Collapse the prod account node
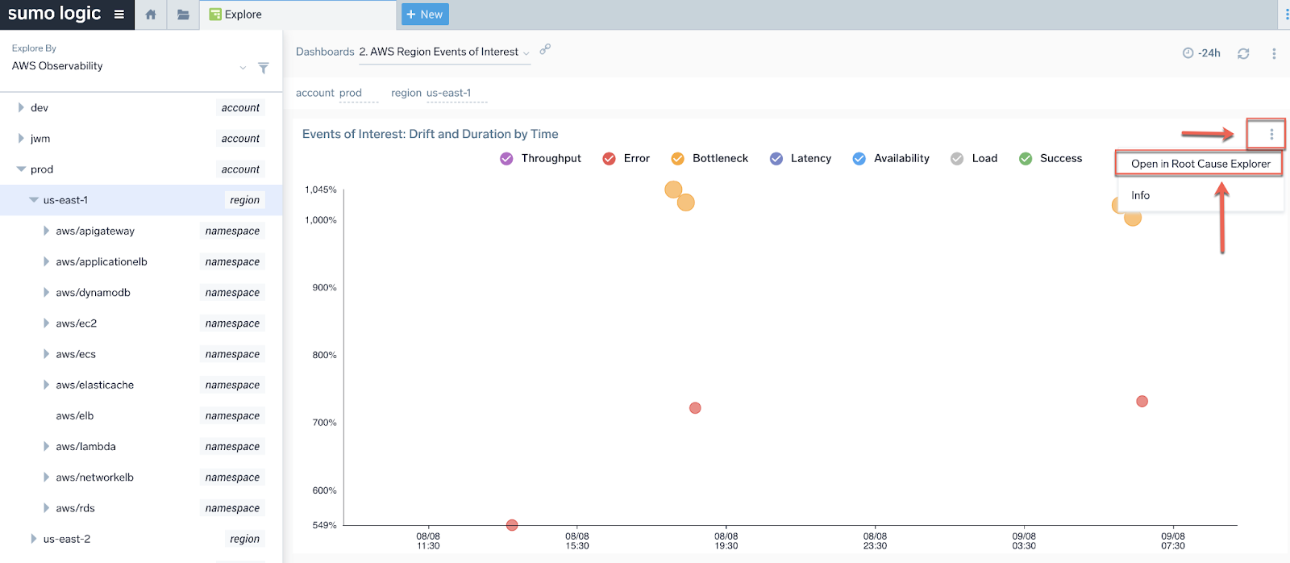 coord(21,169)
